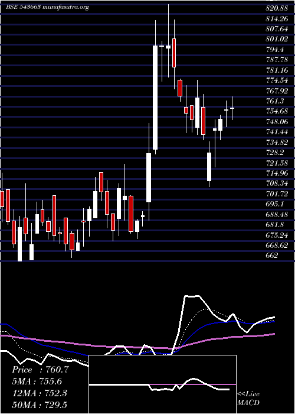The height and width of the screenshot is (414, 295).
Task: Click inside the Live MACD inset chart
Action: tap(162, 384)
